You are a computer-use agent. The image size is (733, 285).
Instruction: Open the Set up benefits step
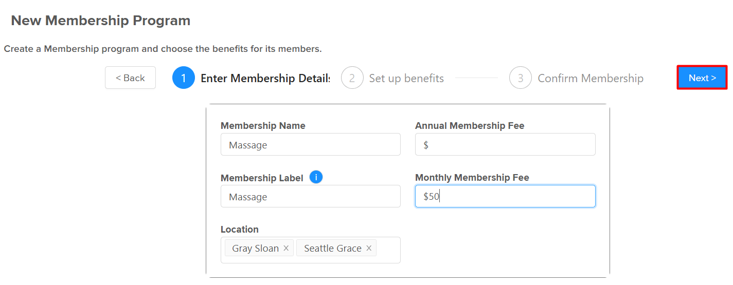click(406, 78)
